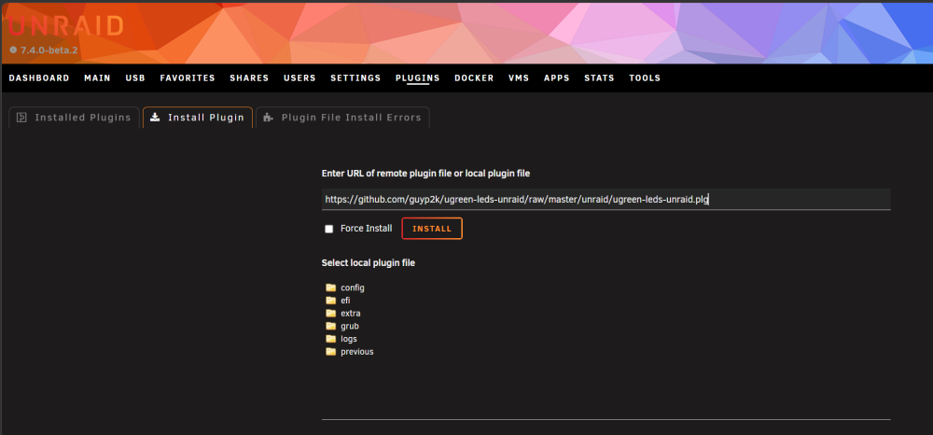Go to the Dashboard page
The width and height of the screenshot is (933, 435).
pyautogui.click(x=39, y=78)
